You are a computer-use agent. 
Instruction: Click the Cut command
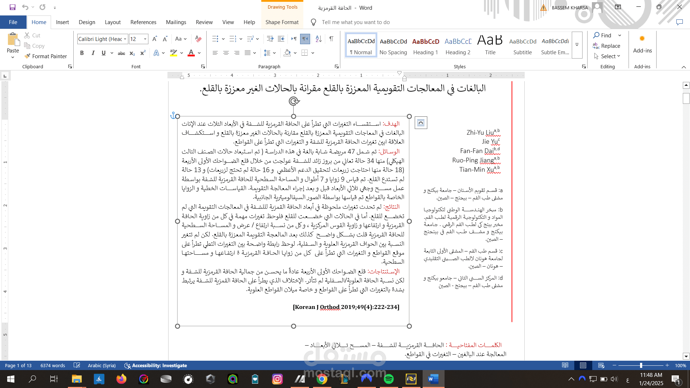click(x=32, y=35)
